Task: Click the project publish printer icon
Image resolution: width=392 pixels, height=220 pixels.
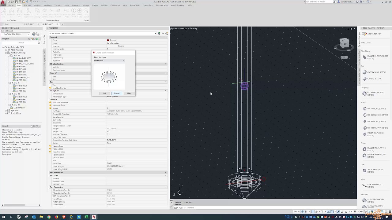Action: coord(34,34)
